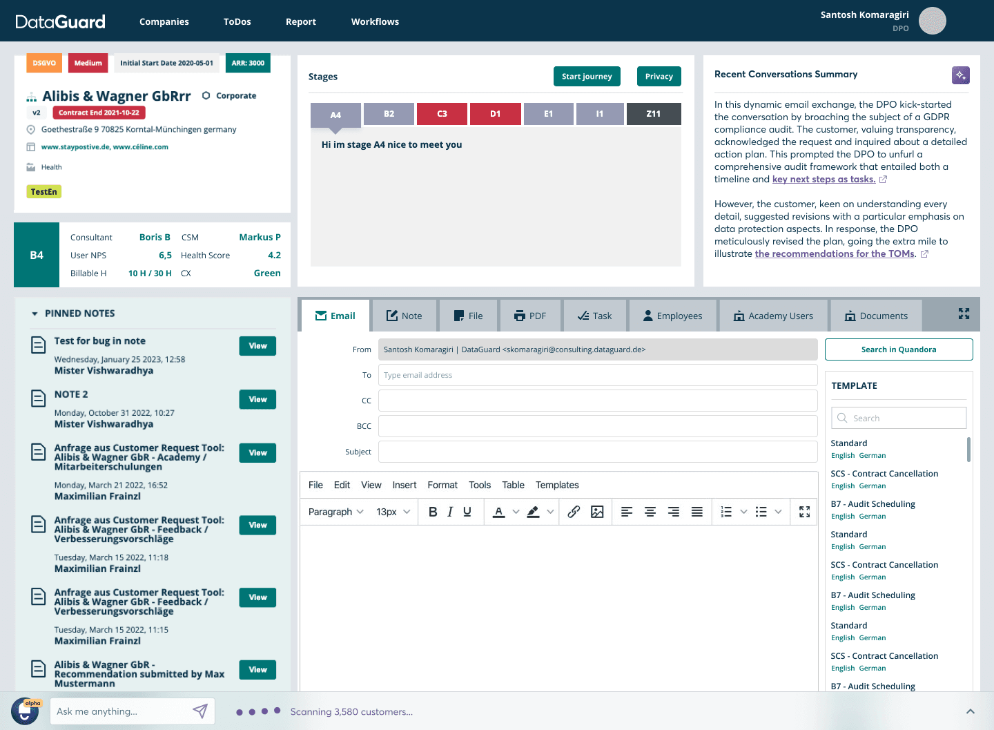Click the numbered list icon

[x=726, y=512]
